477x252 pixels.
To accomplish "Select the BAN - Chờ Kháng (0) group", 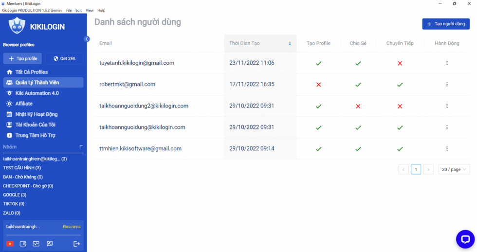I will [23, 177].
